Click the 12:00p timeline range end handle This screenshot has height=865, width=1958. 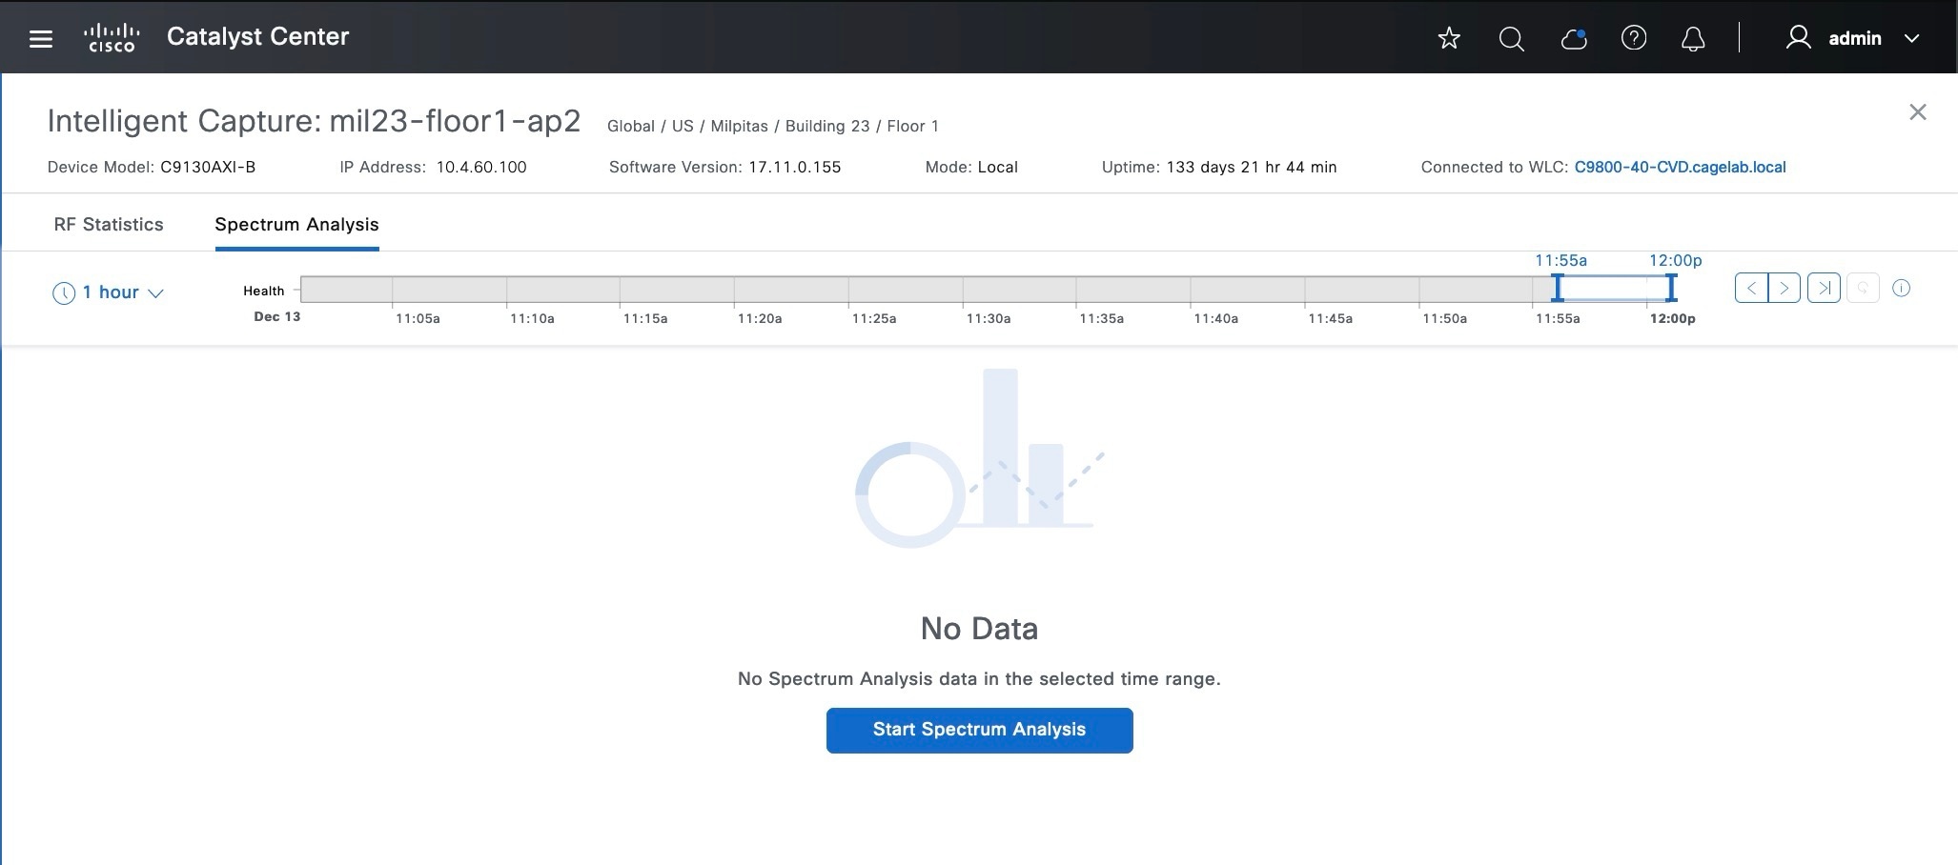click(1671, 288)
